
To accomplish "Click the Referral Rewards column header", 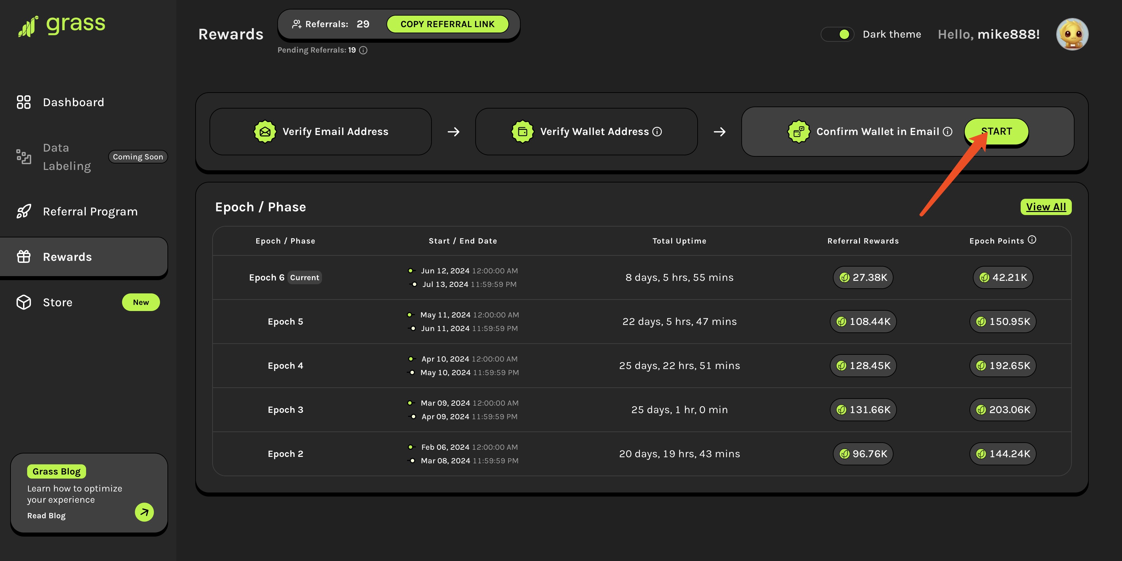I will point(863,240).
